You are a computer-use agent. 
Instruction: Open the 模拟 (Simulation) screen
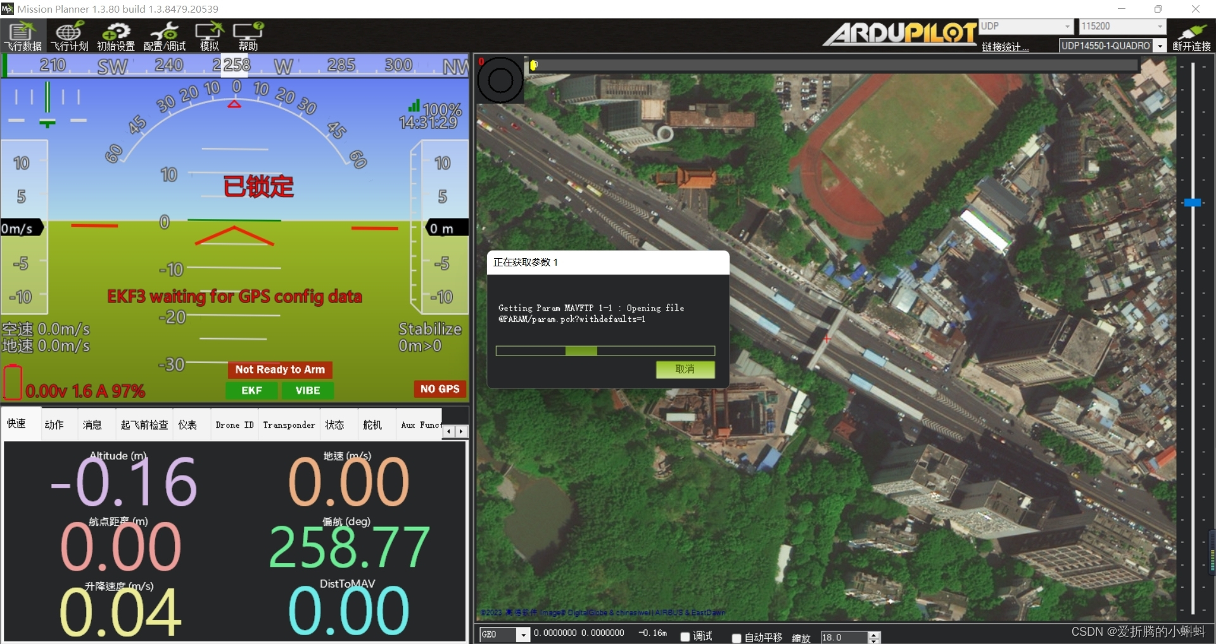click(x=209, y=36)
